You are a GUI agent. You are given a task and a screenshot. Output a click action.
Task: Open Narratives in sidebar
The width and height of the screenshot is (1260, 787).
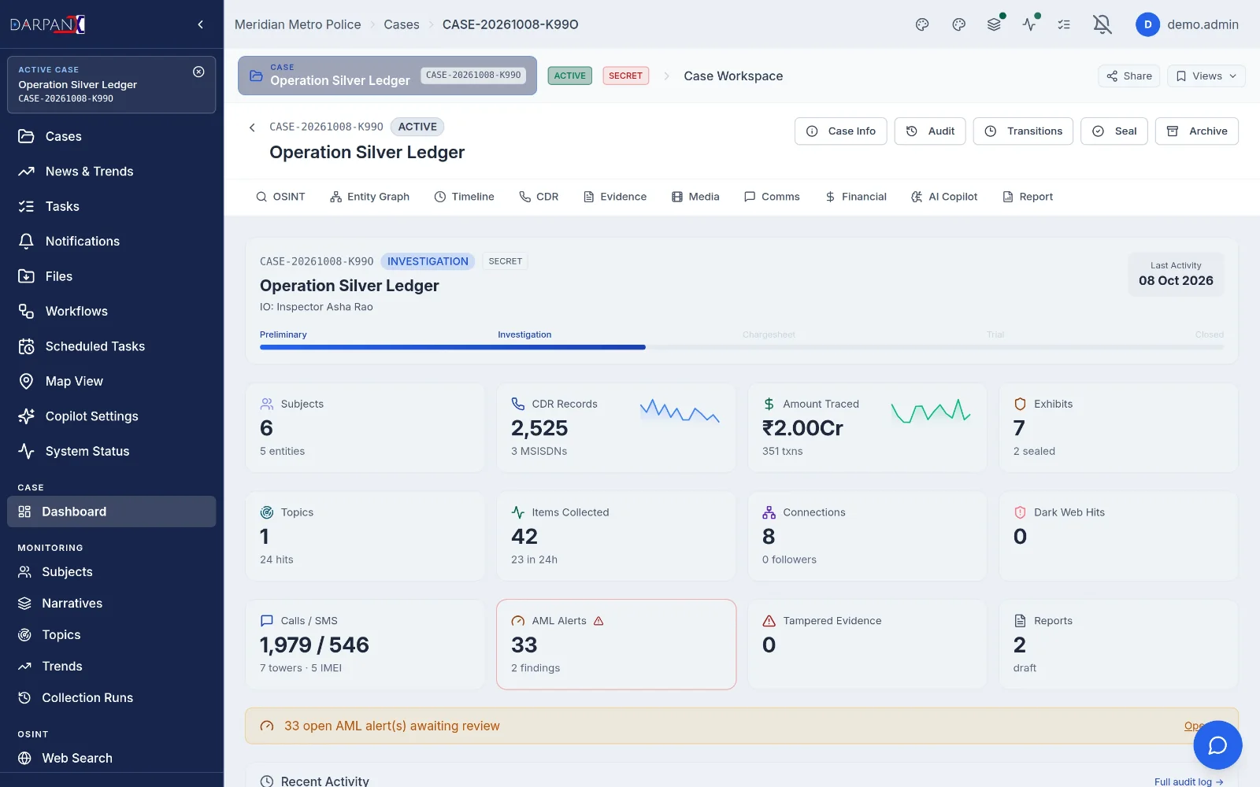coord(112,604)
